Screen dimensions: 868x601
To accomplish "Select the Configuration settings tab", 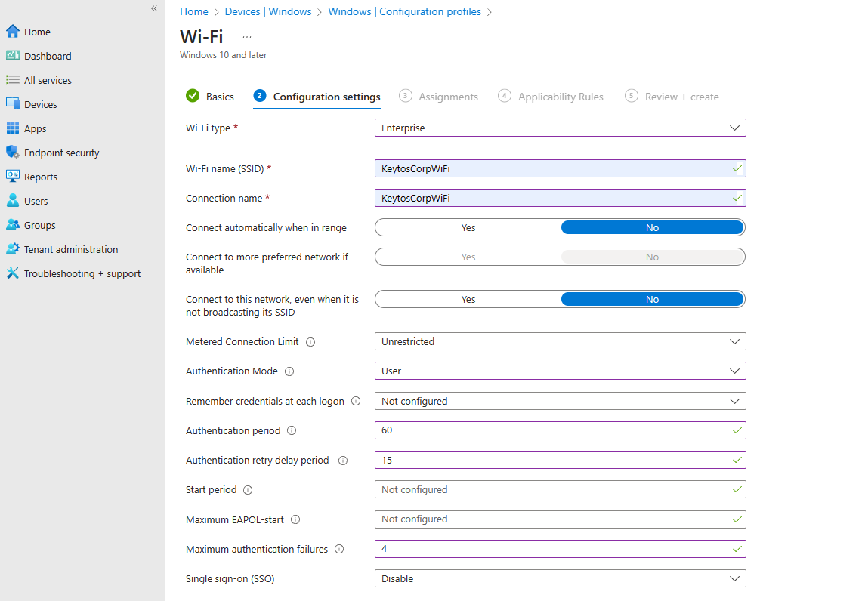I will coord(317,97).
